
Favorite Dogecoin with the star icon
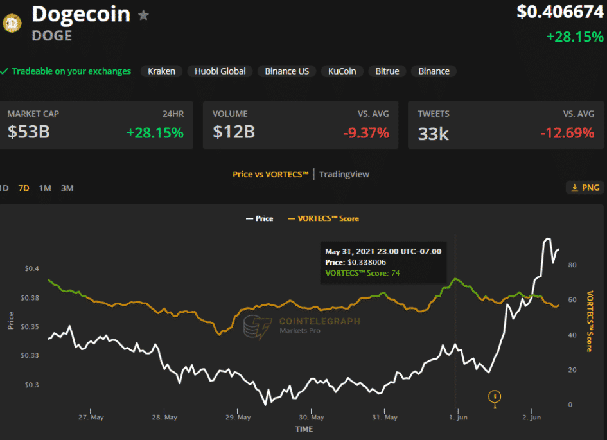point(144,15)
